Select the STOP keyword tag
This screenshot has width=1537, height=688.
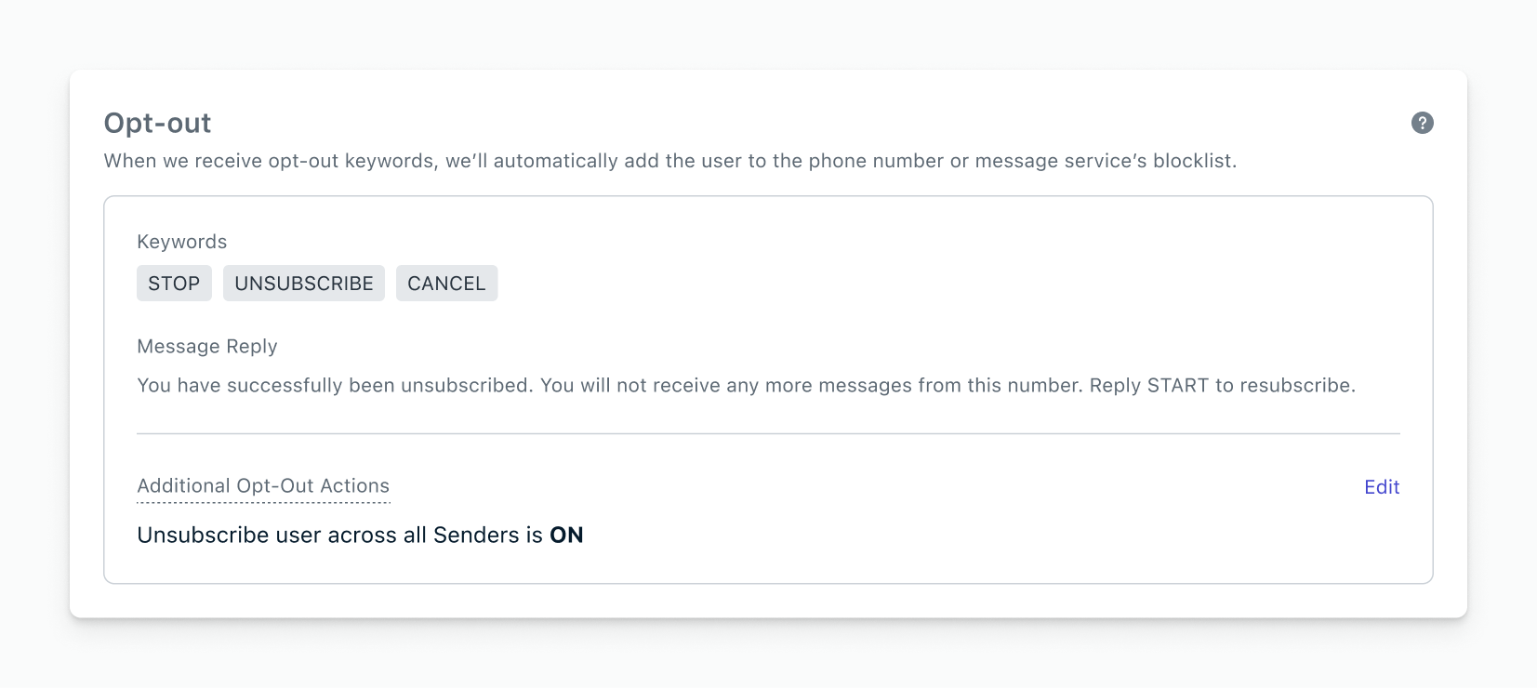click(x=174, y=284)
